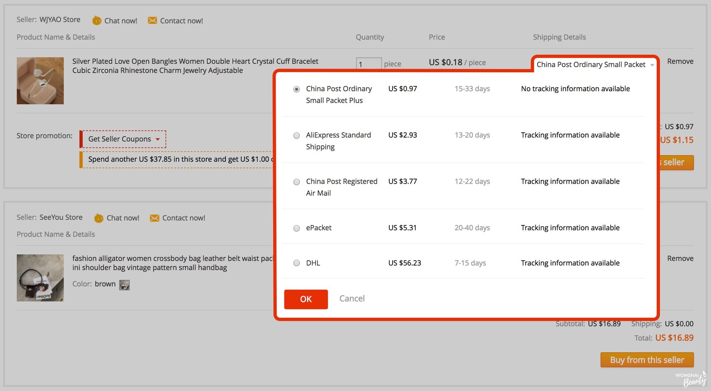Click the Contact now envelope icon for WJYAO Store
Screen dimensions: 711x391
[152, 20]
